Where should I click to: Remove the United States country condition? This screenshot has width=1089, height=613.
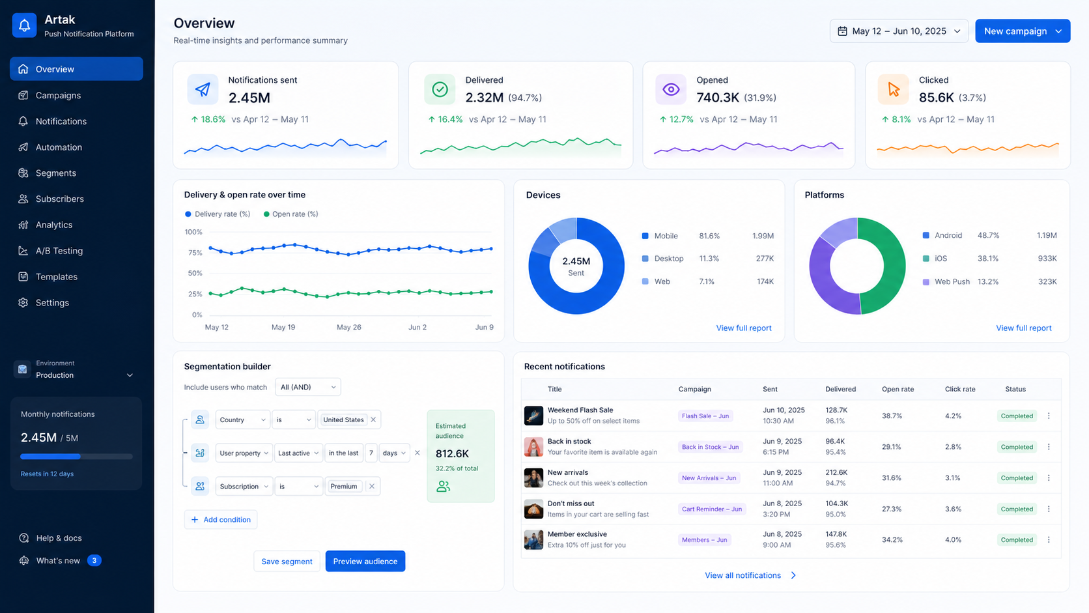click(373, 420)
